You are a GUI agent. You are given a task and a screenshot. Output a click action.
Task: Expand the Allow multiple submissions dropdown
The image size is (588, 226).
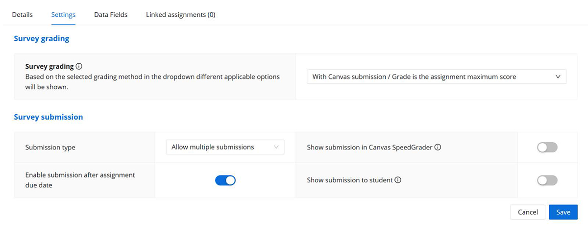[225, 147]
